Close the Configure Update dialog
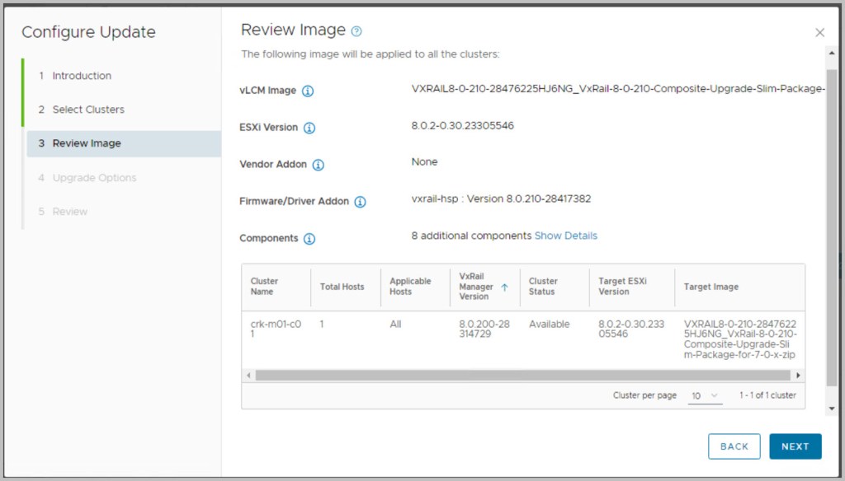Viewport: 845px width, 481px height. [819, 32]
